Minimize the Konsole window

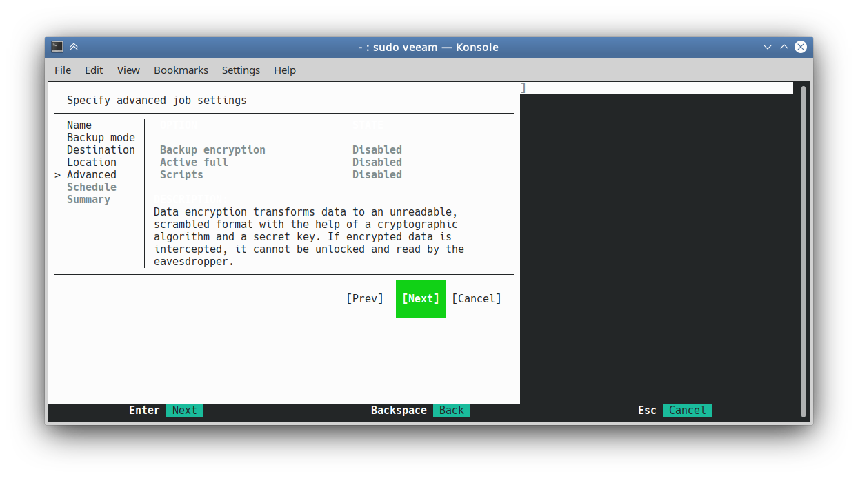[768, 47]
